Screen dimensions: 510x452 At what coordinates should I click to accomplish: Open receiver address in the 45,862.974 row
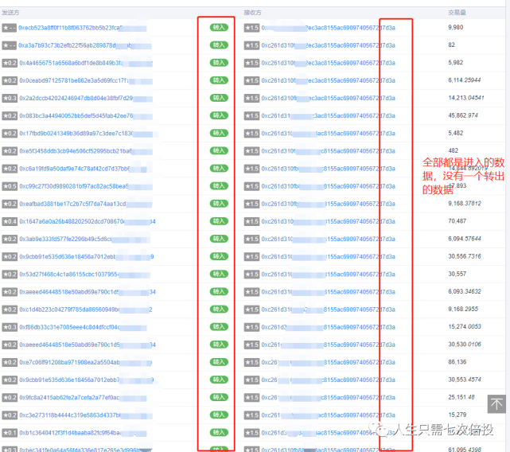[328, 115]
